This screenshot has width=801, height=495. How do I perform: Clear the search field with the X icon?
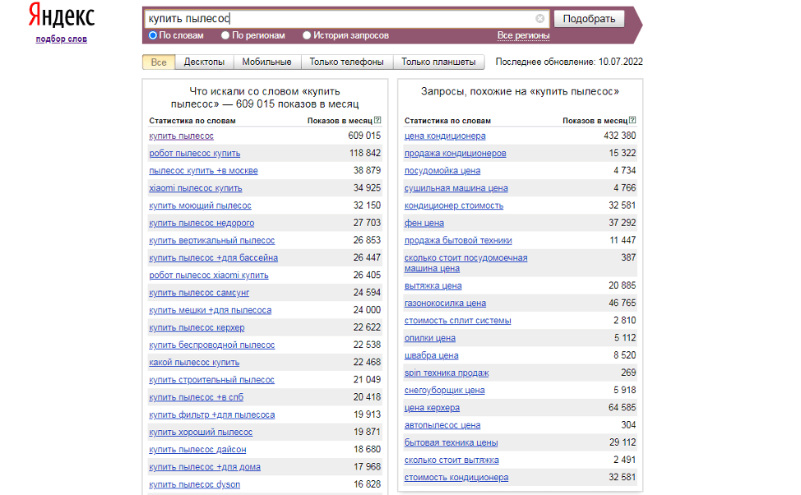click(540, 18)
